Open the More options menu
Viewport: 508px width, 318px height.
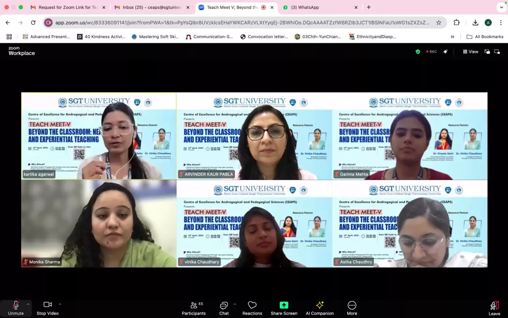[352, 308]
